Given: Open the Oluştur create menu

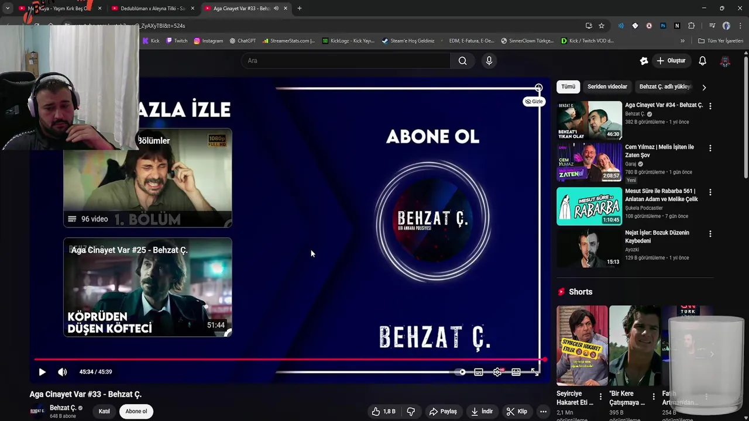Looking at the screenshot, I should coord(671,61).
